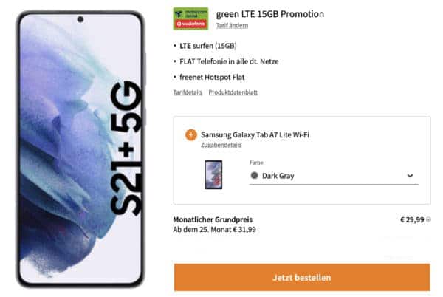Click the LTE surfen (15GB) bullet item
This screenshot has width=443, height=297.
208,46
